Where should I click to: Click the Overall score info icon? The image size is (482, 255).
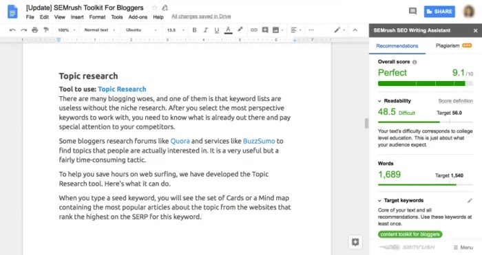[415, 62]
